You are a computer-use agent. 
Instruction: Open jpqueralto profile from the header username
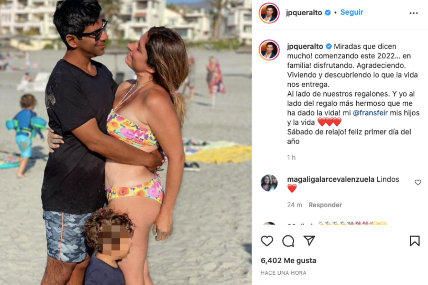305,13
